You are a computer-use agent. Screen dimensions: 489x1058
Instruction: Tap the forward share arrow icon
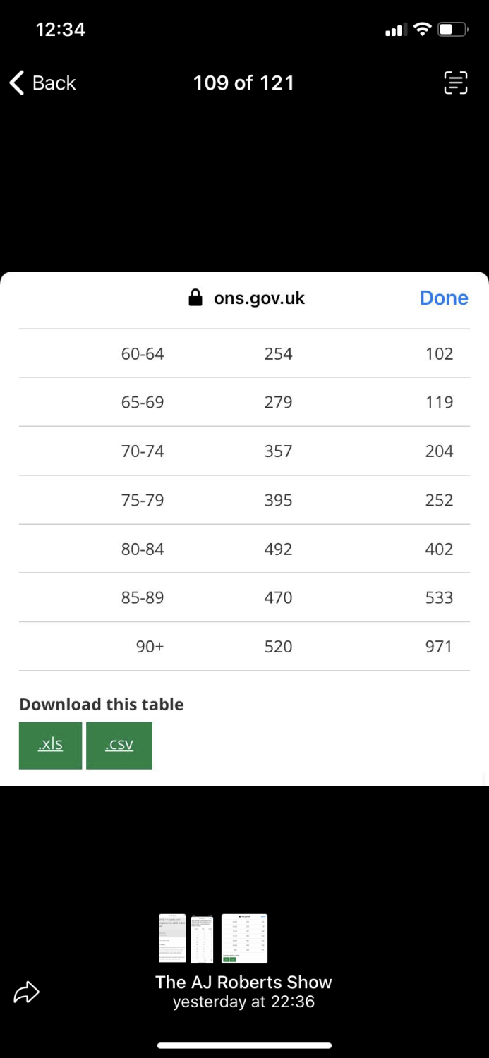pyautogui.click(x=27, y=993)
